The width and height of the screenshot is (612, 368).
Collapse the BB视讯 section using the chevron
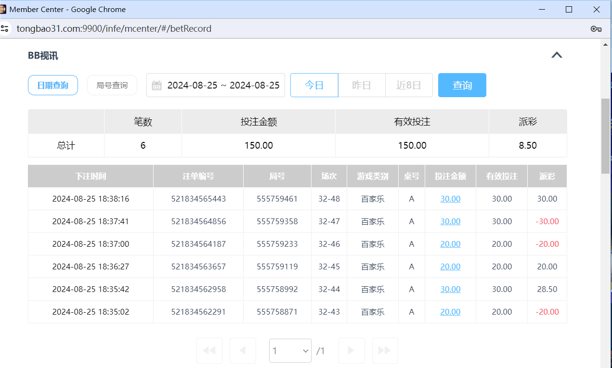557,55
